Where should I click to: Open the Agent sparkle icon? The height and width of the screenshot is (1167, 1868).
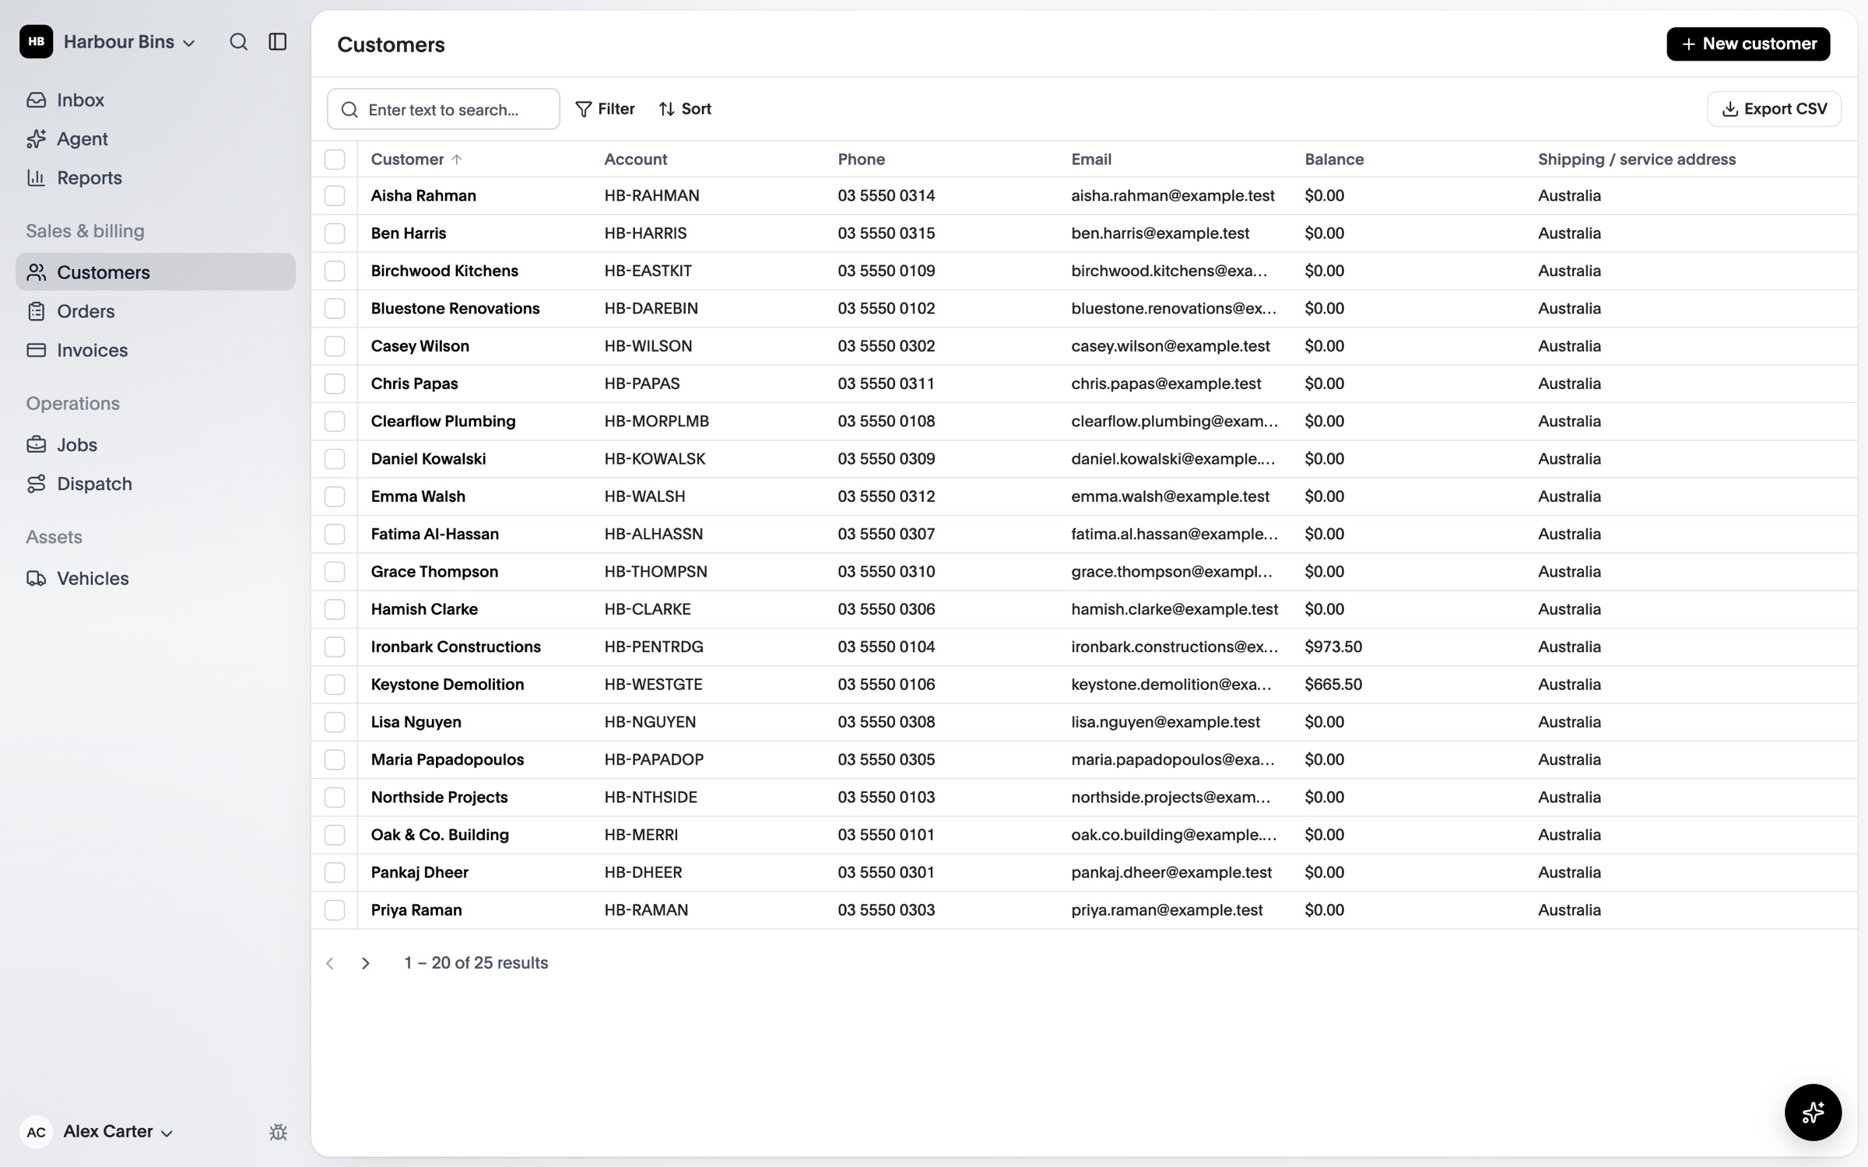pyautogui.click(x=36, y=138)
